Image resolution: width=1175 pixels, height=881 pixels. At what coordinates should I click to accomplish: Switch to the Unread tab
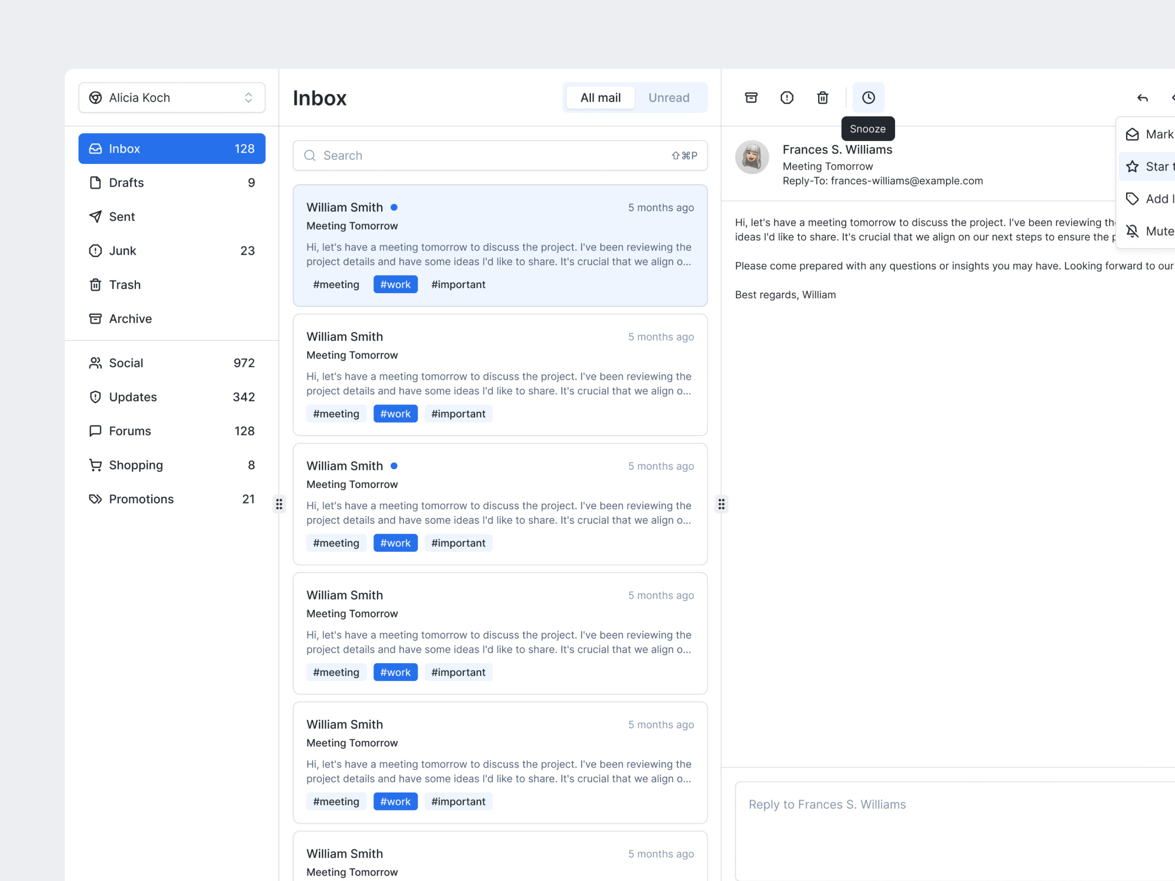(668, 98)
